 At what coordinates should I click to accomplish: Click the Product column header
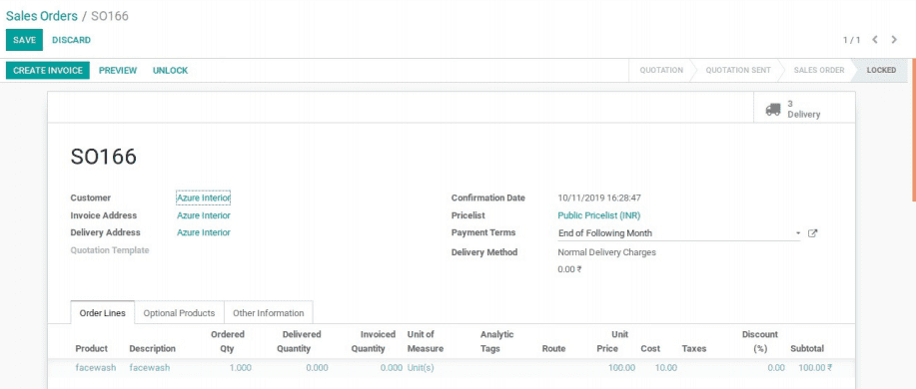click(92, 349)
